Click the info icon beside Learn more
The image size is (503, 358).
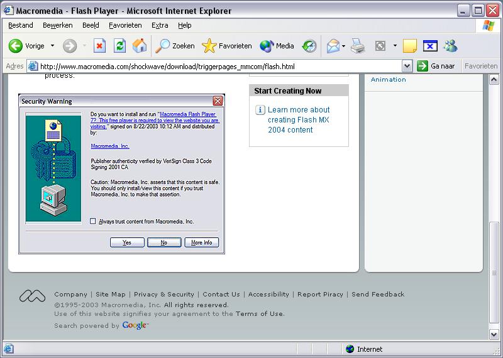pyautogui.click(x=260, y=110)
